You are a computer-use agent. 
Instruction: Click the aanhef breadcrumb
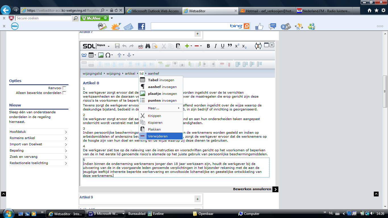[x=154, y=74]
